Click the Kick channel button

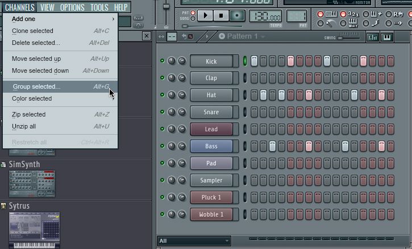coord(211,61)
